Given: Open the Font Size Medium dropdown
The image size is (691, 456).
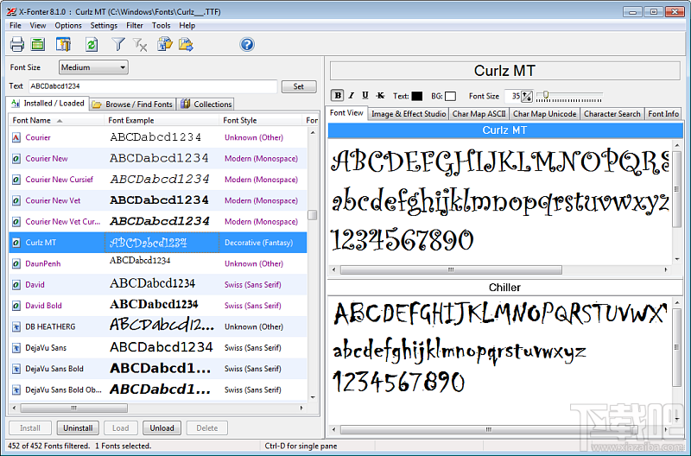Looking at the screenshot, I should point(93,67).
